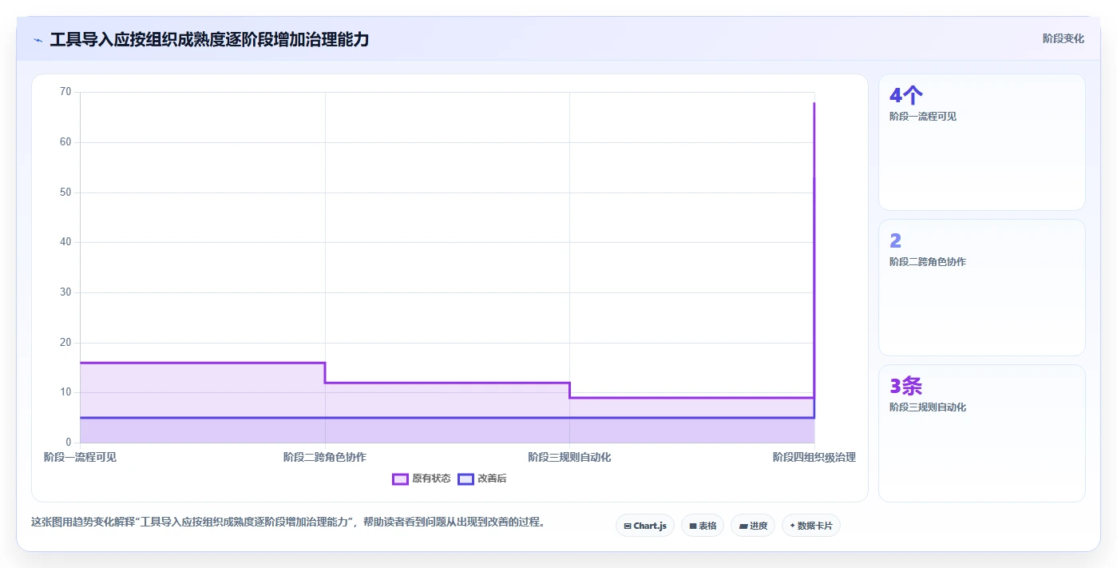Select the 表格 tag
Screen dimensions: 1117x568
[703, 526]
